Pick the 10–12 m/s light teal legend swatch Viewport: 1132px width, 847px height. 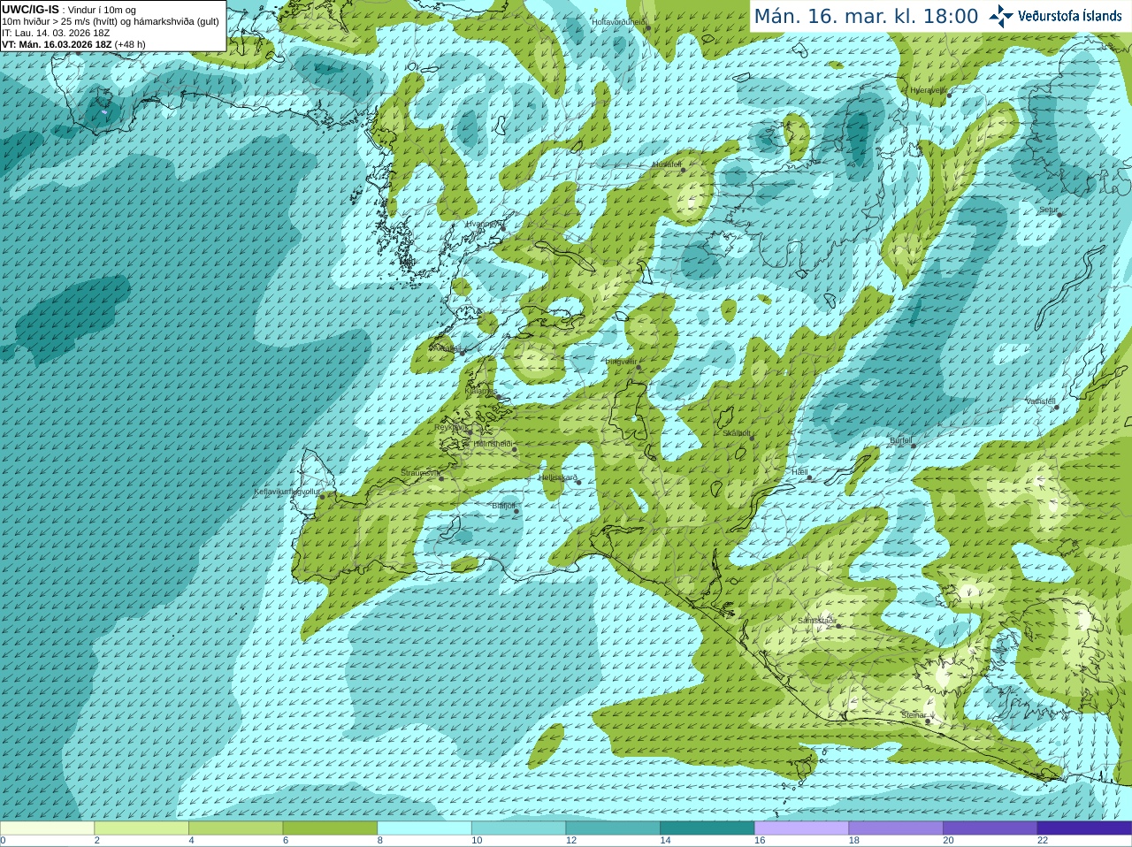[518, 828]
